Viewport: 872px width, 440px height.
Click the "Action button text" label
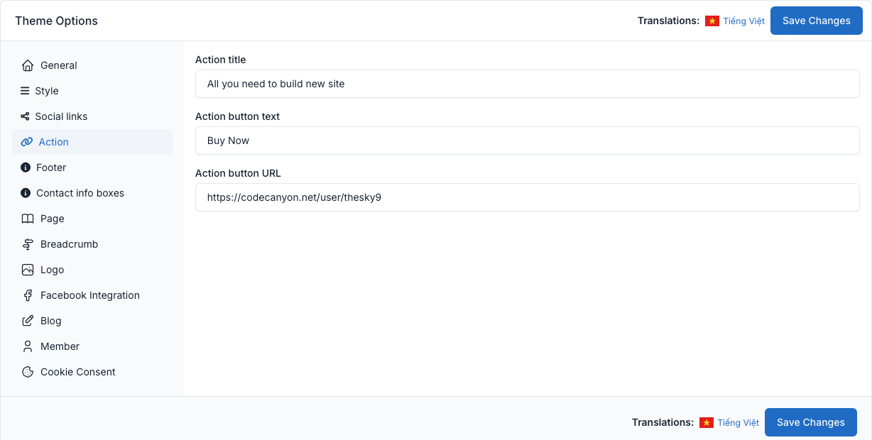tap(238, 116)
